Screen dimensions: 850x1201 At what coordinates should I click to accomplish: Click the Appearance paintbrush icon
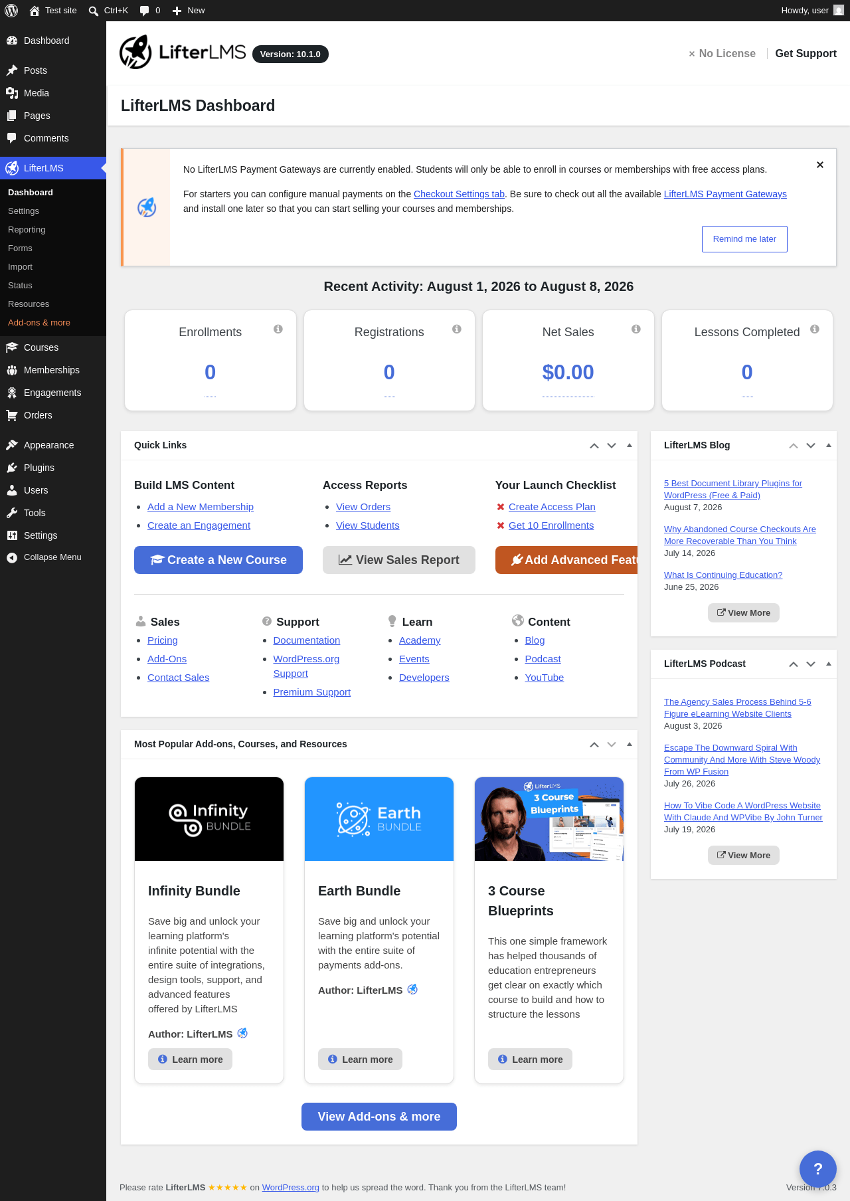[x=12, y=445]
